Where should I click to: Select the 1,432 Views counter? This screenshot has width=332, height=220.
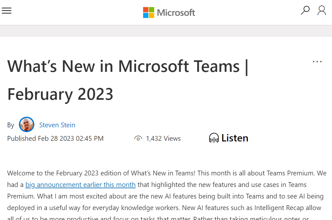(x=163, y=138)
